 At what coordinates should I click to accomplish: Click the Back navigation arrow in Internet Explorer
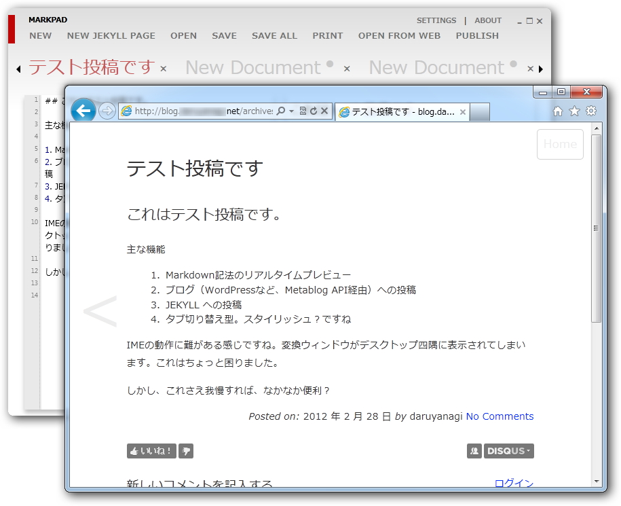(x=83, y=110)
